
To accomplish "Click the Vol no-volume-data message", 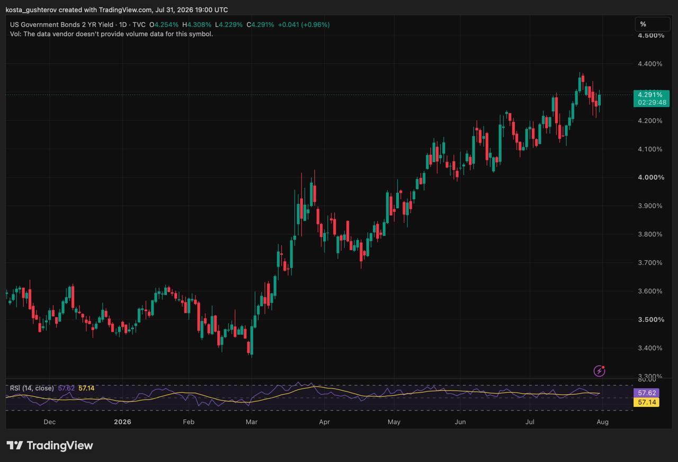I will coord(111,34).
